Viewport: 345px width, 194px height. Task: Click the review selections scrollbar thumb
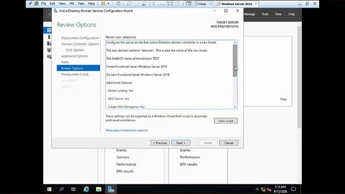click(x=235, y=60)
